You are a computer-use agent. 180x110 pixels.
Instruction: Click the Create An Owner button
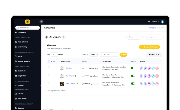click(149, 47)
